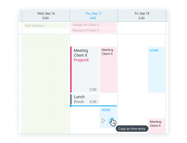The height and width of the screenshot is (143, 187).
Task: Open Friday ACME calendar event
Action: [x=156, y=70]
